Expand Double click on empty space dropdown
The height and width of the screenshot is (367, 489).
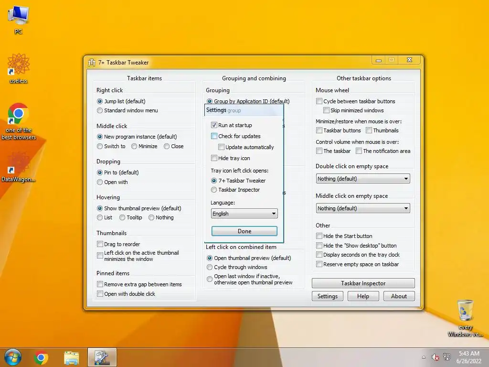tap(363, 179)
